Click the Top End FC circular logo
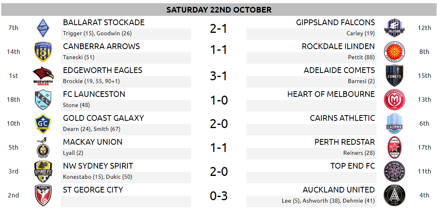Viewport: 437px width, 214px height. pos(394,171)
